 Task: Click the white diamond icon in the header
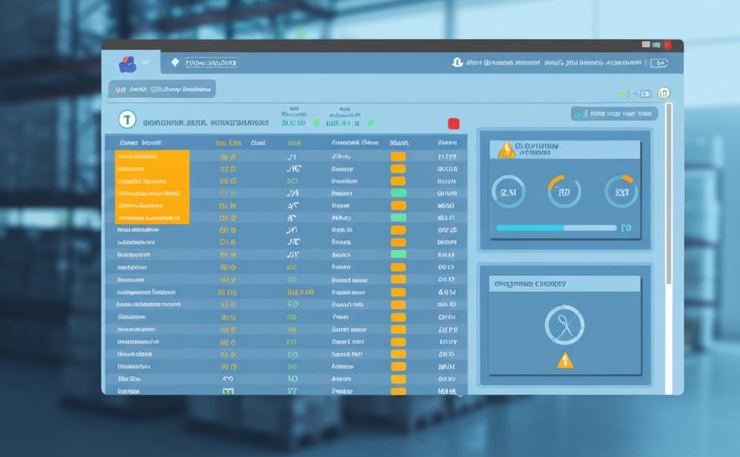(175, 63)
